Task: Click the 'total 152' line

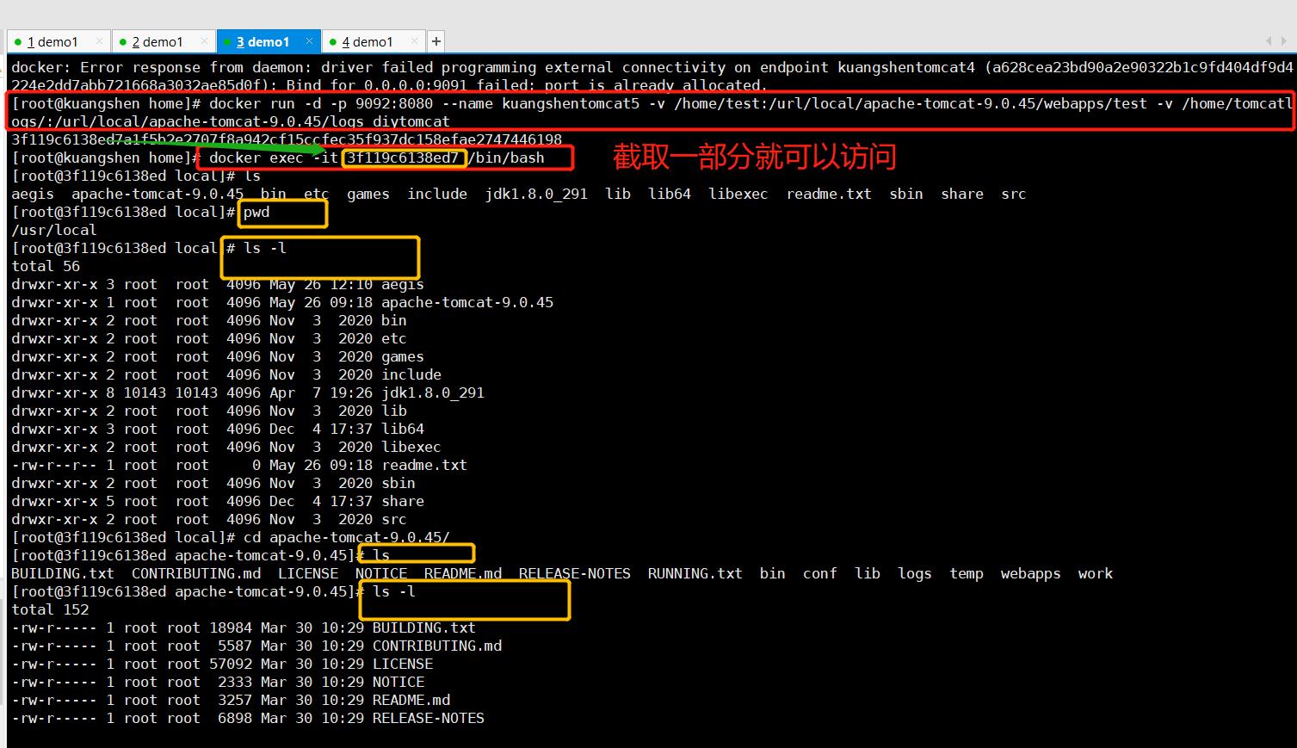Action: click(x=50, y=609)
